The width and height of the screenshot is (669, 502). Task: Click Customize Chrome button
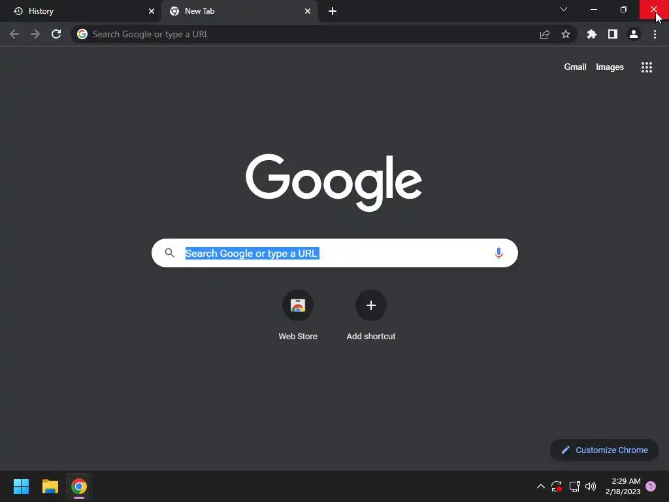604,450
